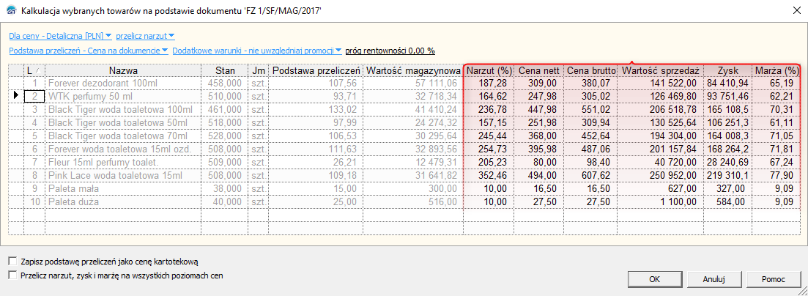Edit Marża cell 67,24 for Fleur perfumy
The image size is (808, 296).
(x=776, y=163)
